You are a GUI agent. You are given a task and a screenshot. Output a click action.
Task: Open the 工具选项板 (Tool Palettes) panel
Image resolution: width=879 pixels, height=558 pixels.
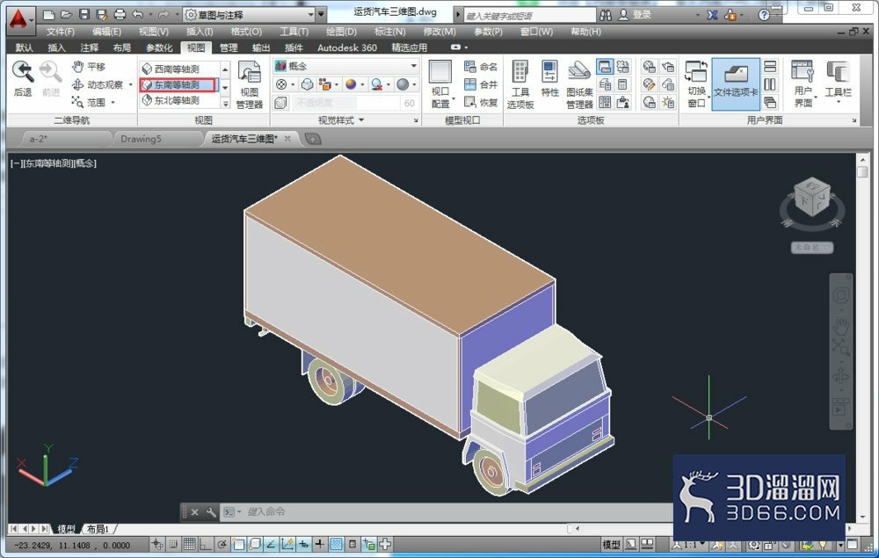pyautogui.click(x=520, y=85)
